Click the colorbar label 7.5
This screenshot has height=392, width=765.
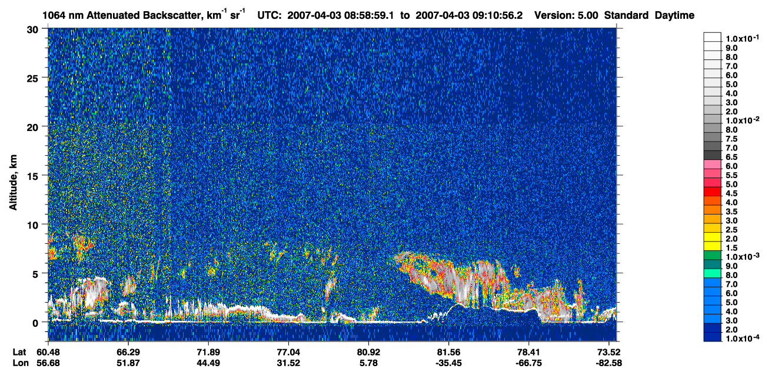pyautogui.click(x=731, y=139)
